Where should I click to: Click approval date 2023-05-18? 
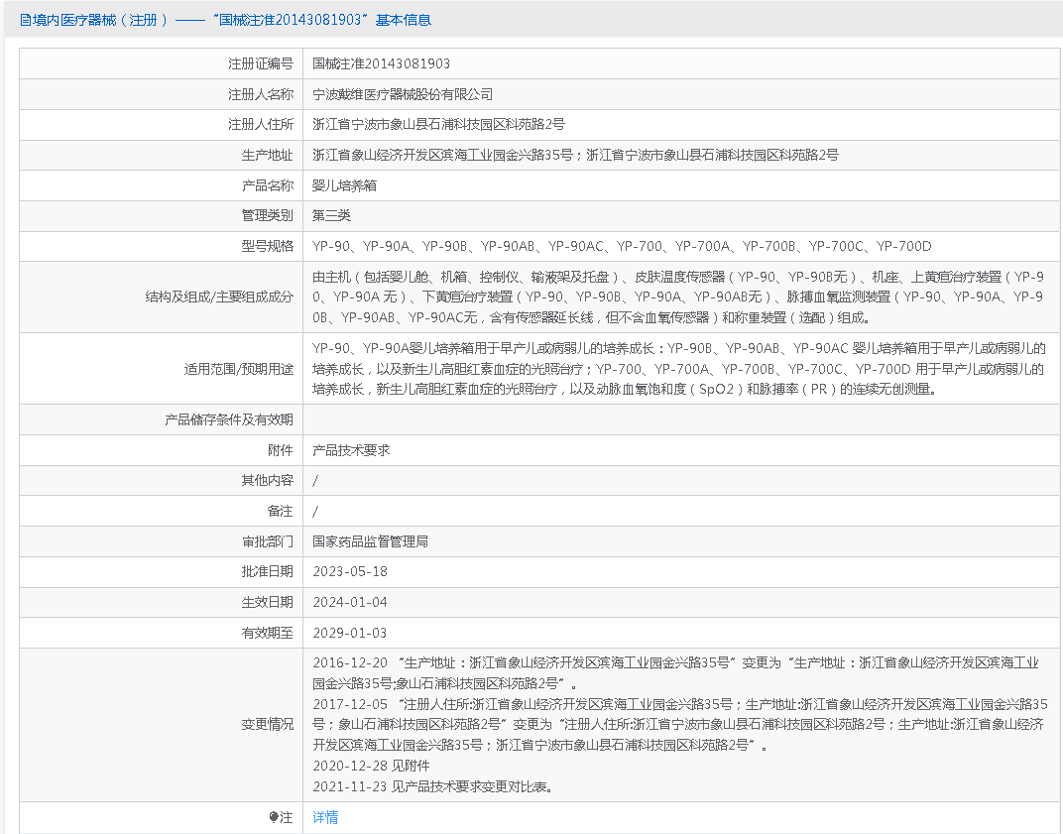tap(350, 572)
